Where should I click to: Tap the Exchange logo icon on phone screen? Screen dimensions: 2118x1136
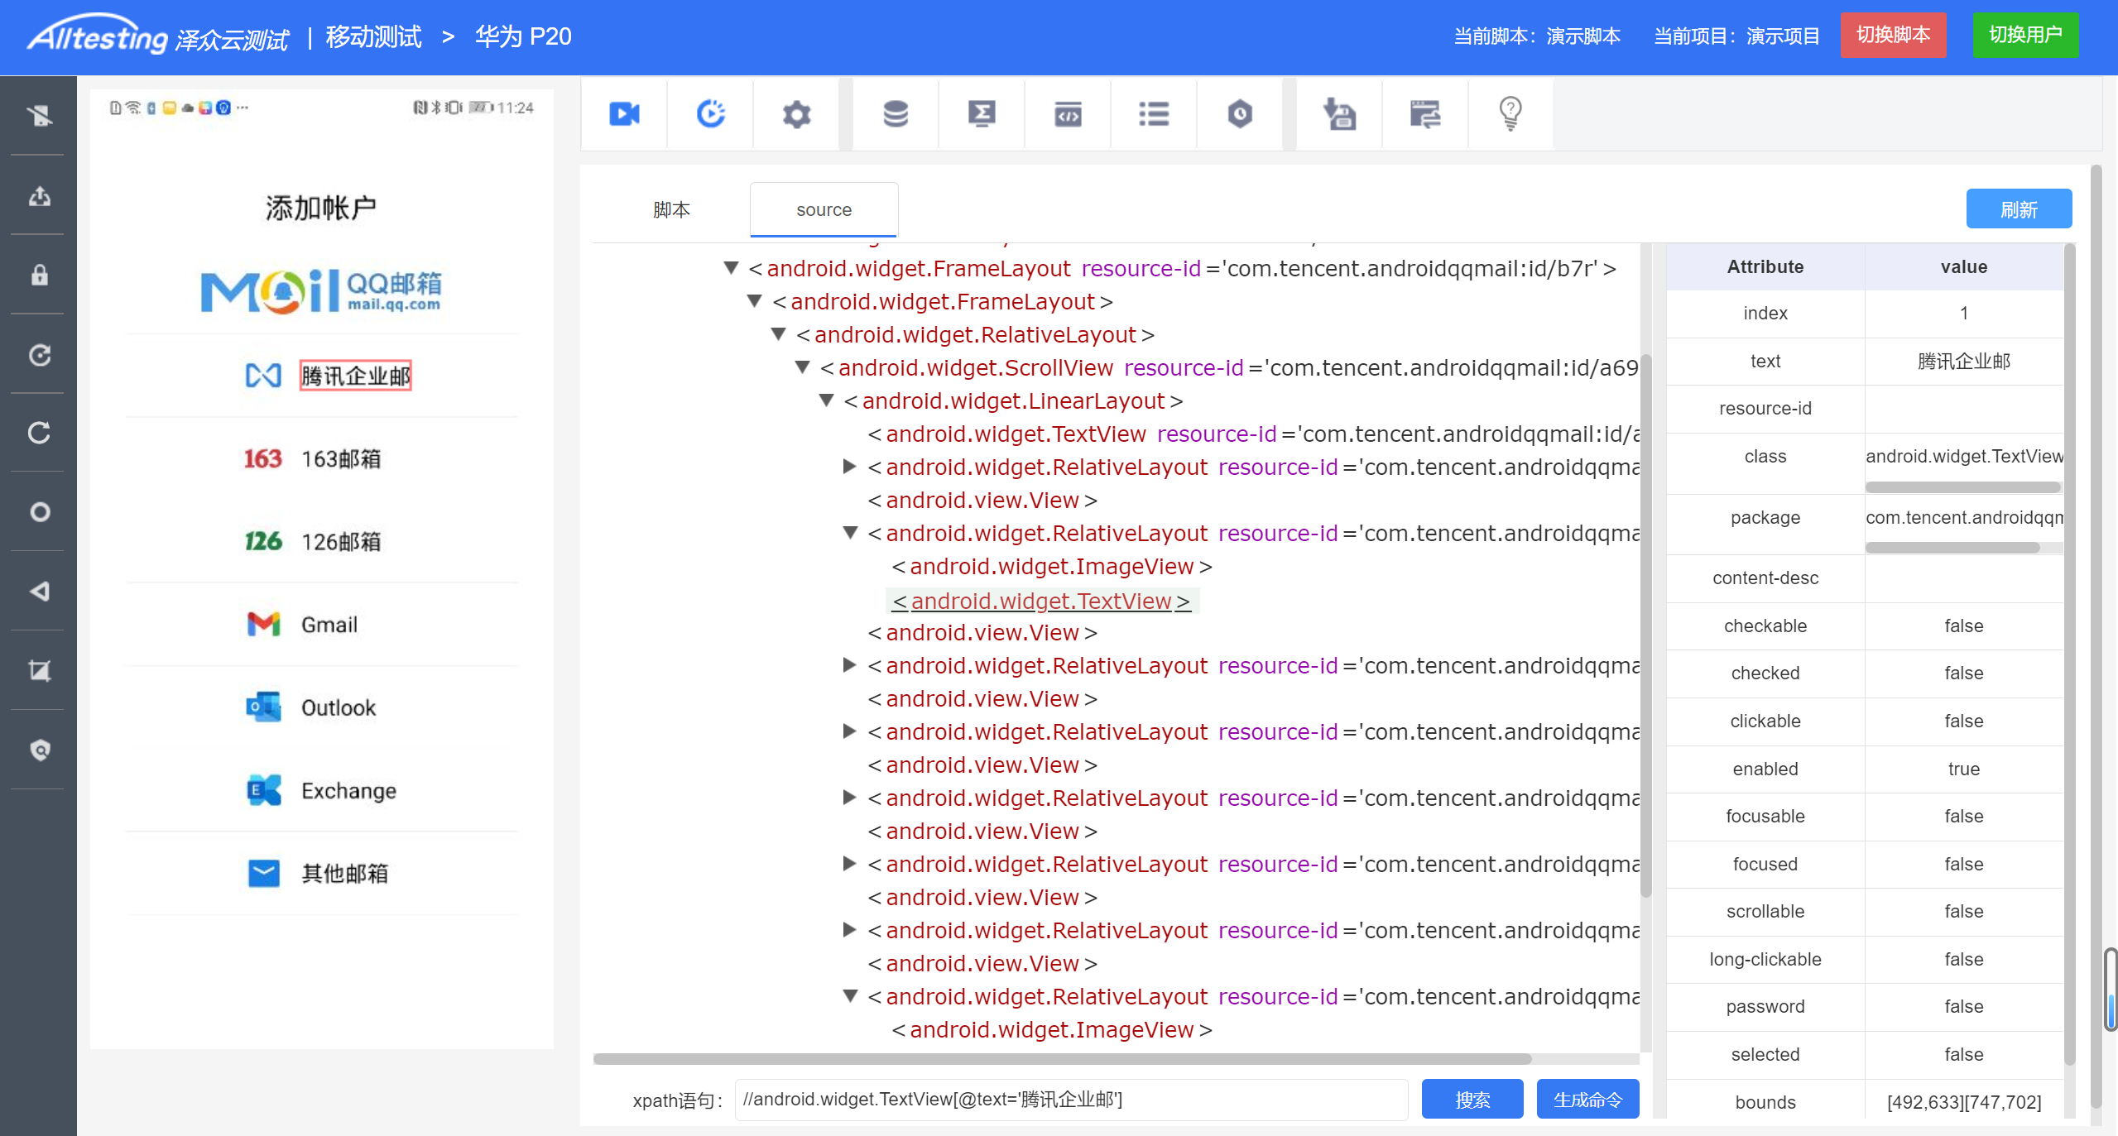click(x=263, y=789)
